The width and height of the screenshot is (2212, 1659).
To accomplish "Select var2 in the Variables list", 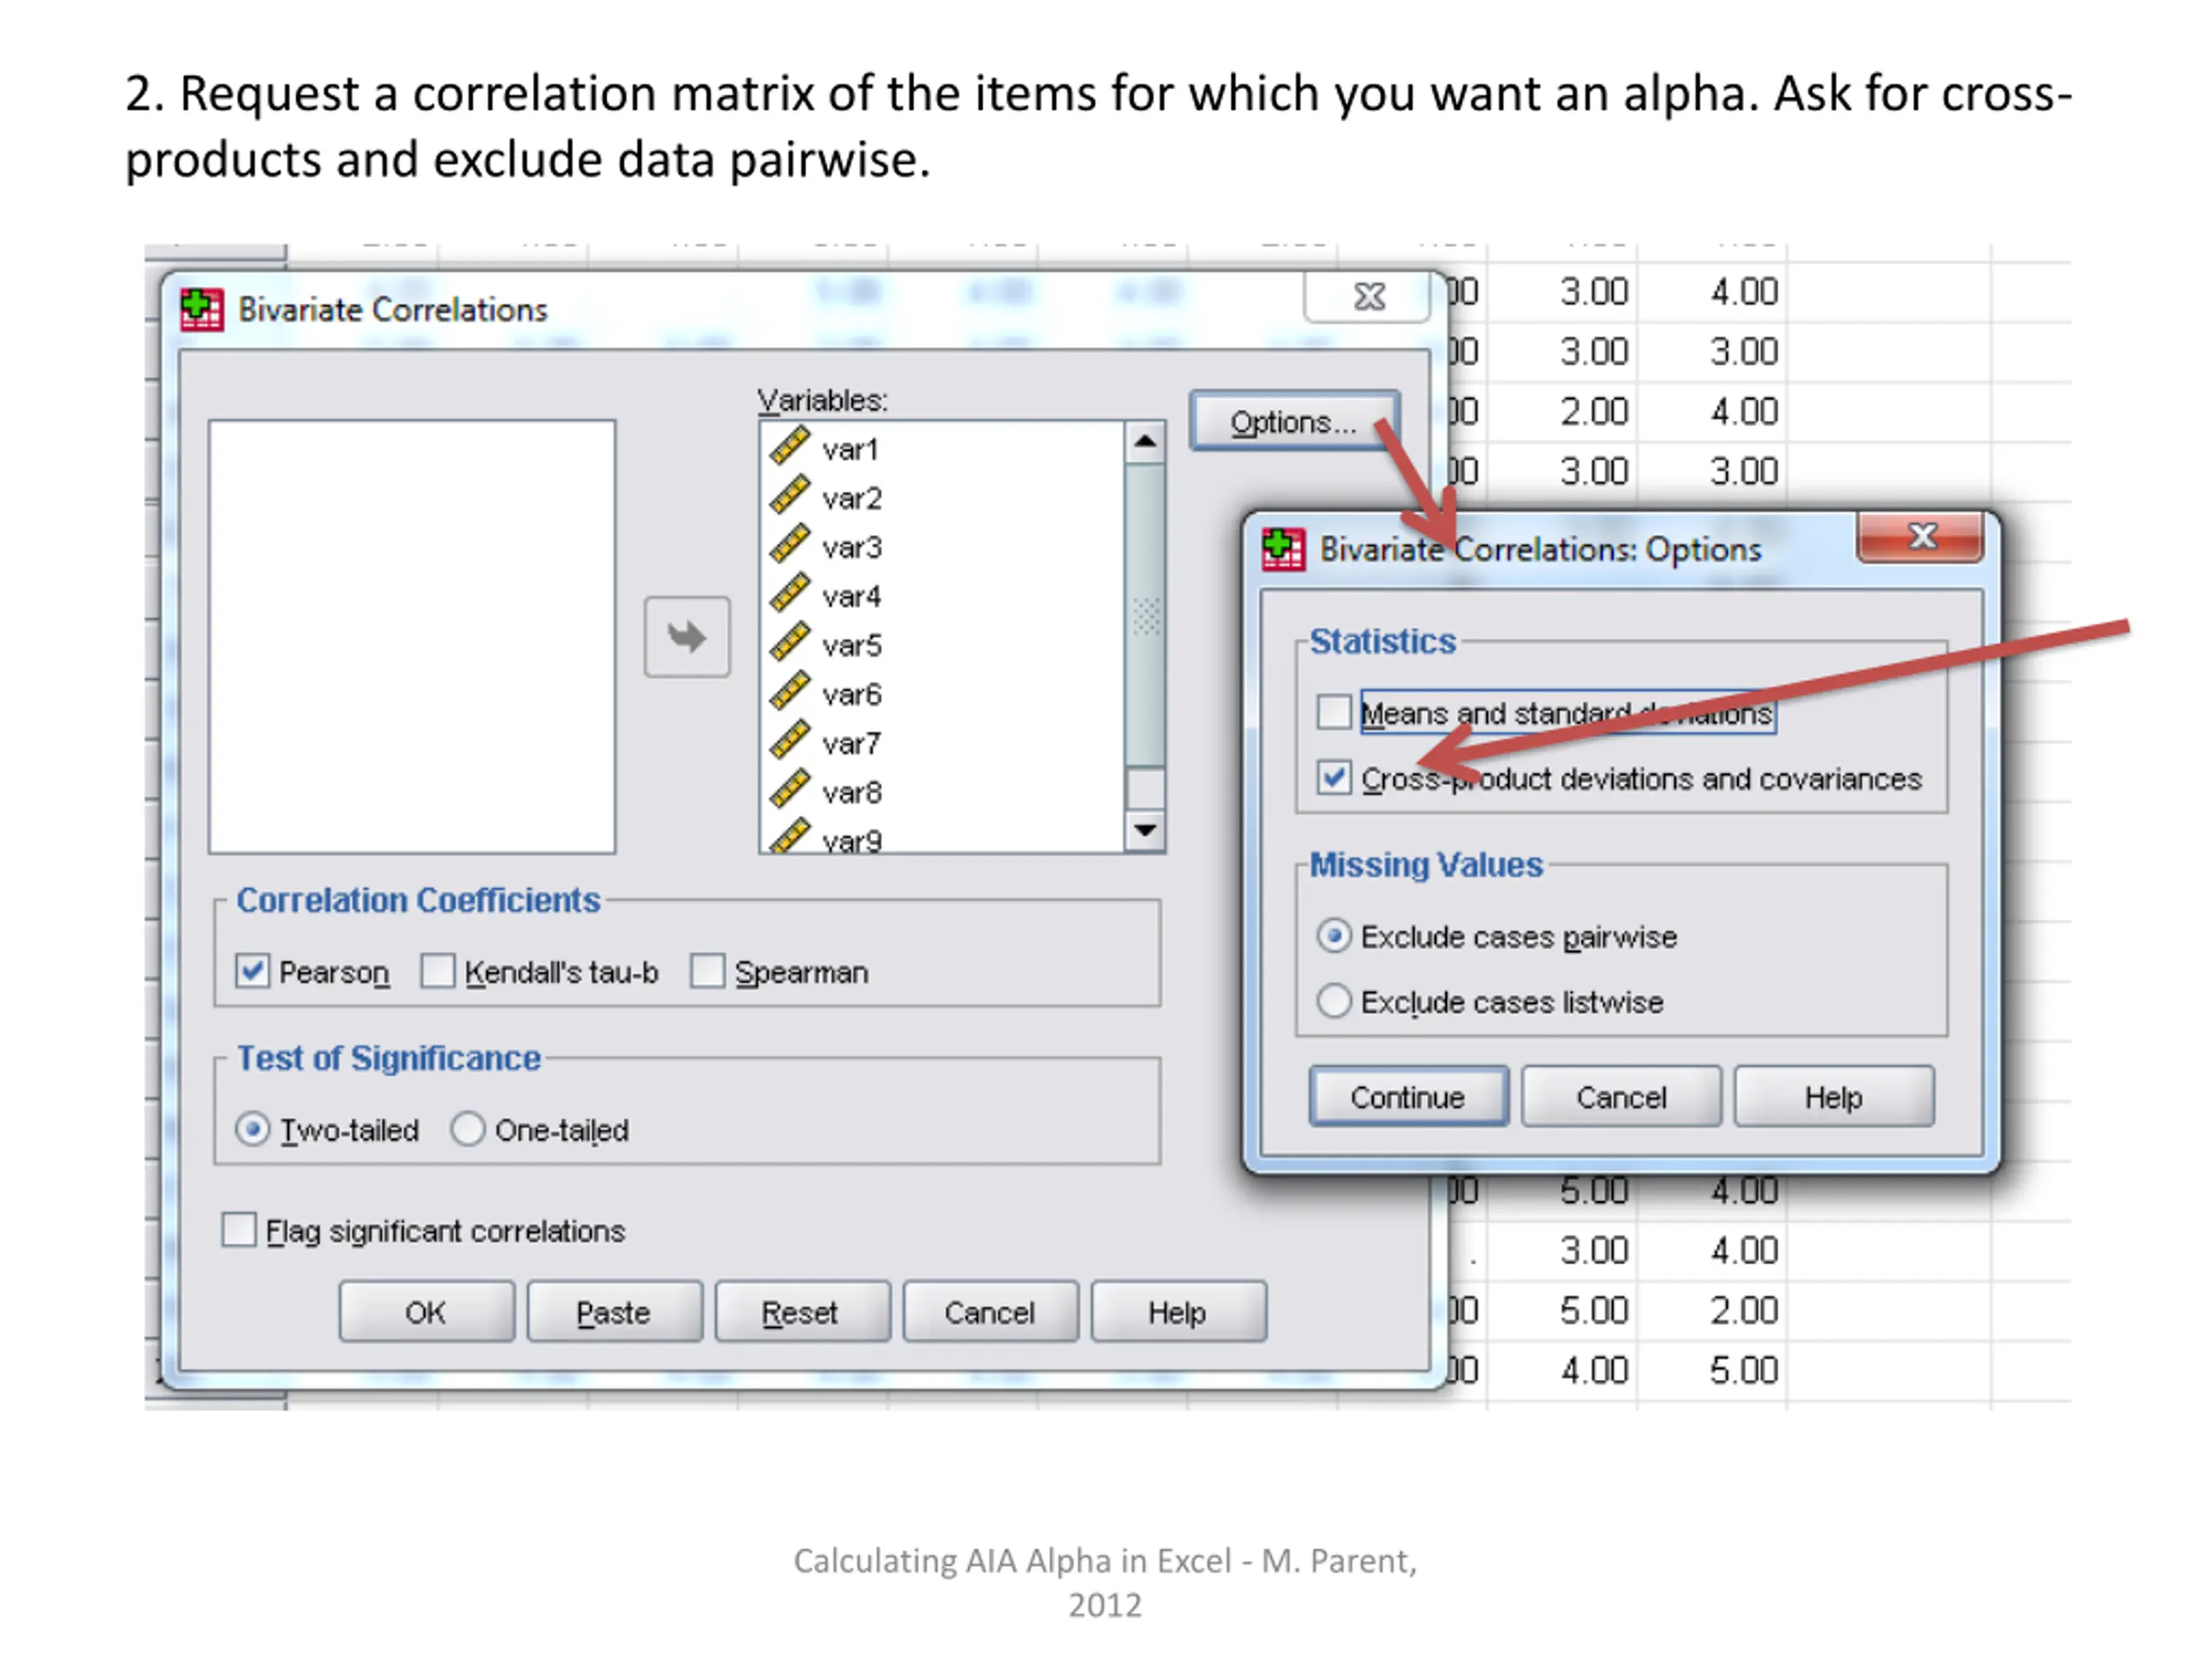I will pyautogui.click(x=851, y=498).
